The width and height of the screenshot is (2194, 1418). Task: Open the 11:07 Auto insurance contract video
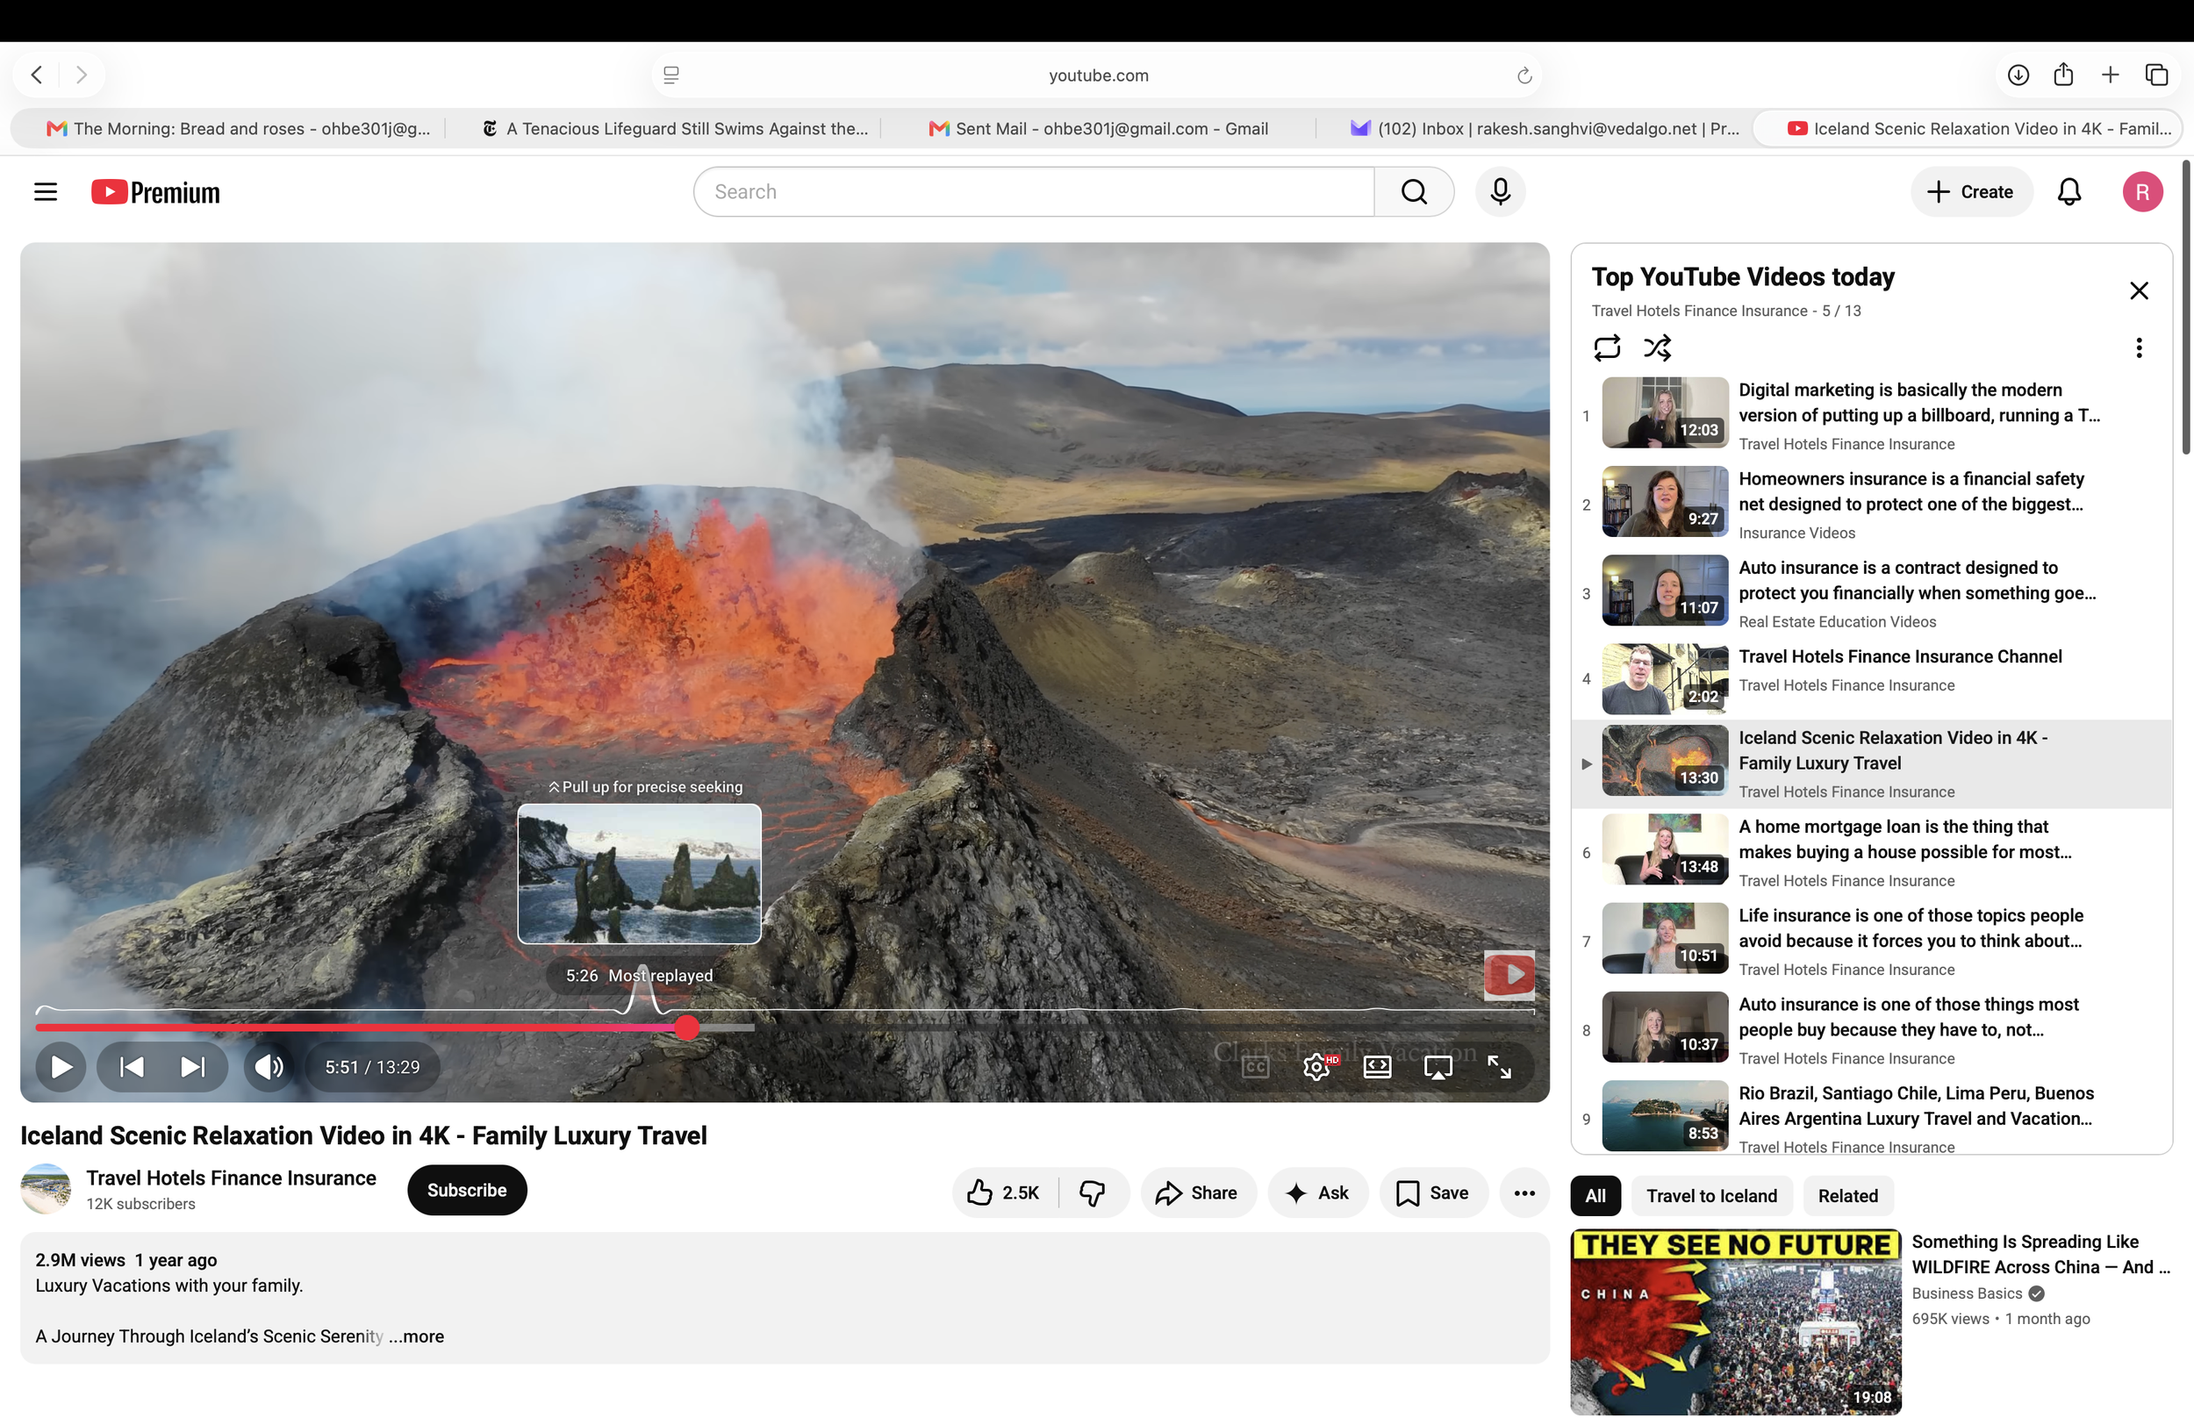pos(1869,592)
